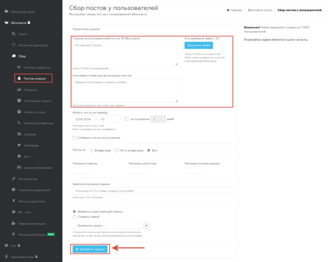The width and height of the screenshot is (328, 262).
Task: Open the 'Выберите проект' dropdown
Action: coord(111,225)
